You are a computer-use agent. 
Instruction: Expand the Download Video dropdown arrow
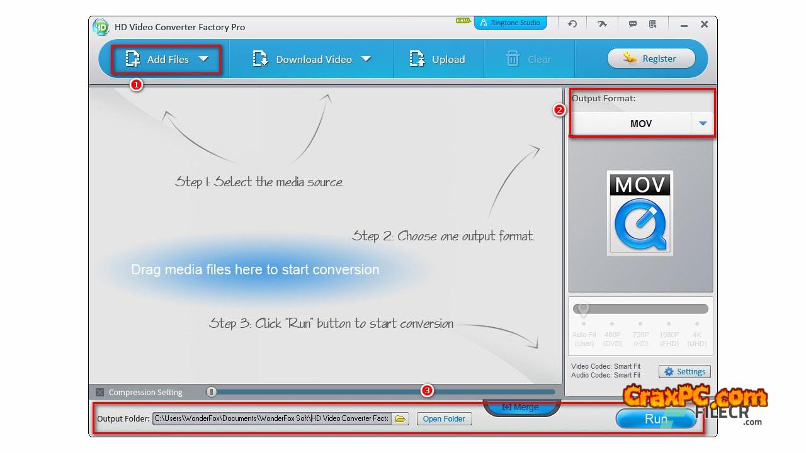coord(366,59)
